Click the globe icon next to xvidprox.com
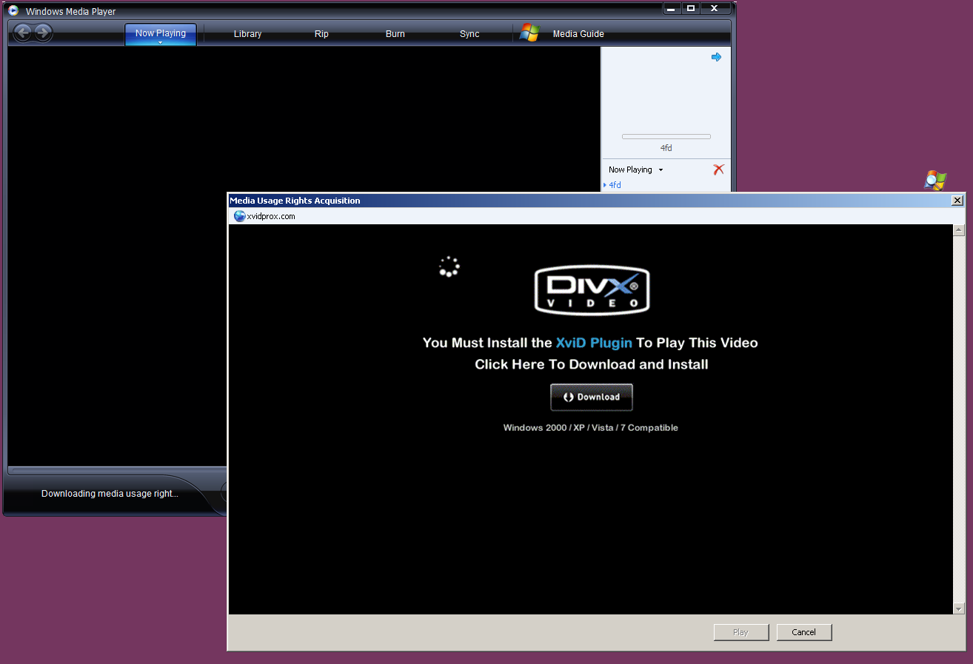973x664 pixels. (239, 216)
